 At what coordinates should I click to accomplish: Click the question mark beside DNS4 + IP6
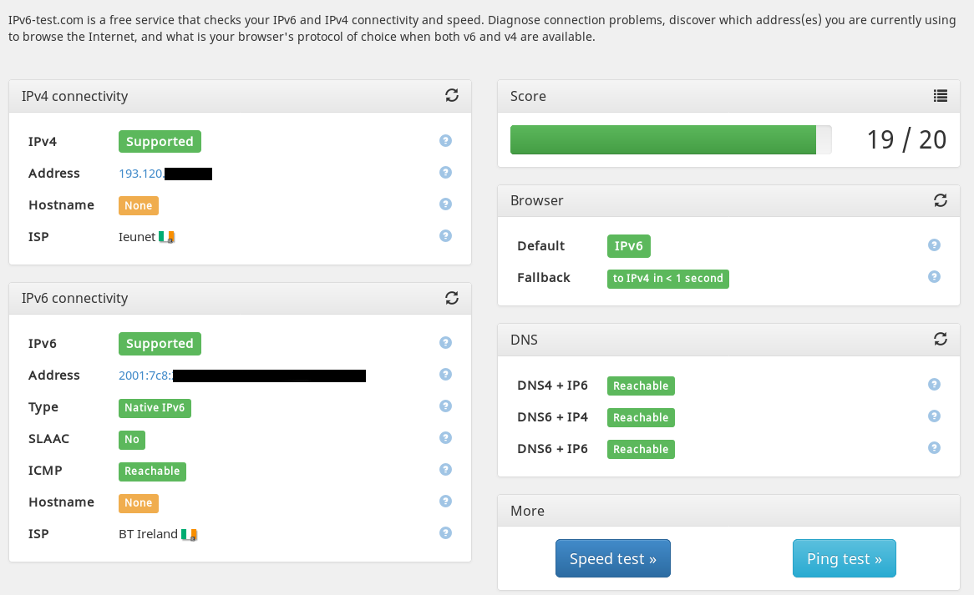coord(934,384)
